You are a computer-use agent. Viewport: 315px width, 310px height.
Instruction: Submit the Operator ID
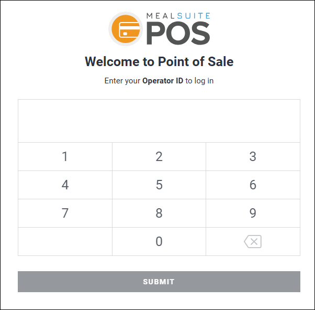[x=159, y=282]
